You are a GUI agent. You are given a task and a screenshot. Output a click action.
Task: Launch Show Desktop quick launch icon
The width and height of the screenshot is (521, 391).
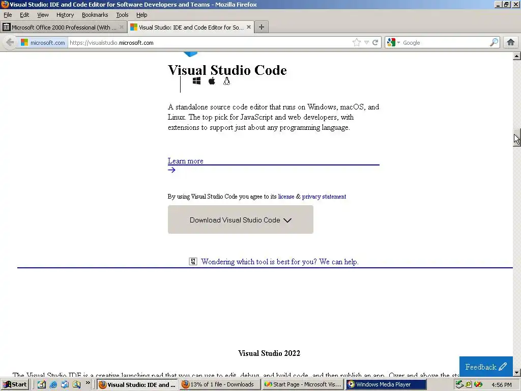(42, 384)
